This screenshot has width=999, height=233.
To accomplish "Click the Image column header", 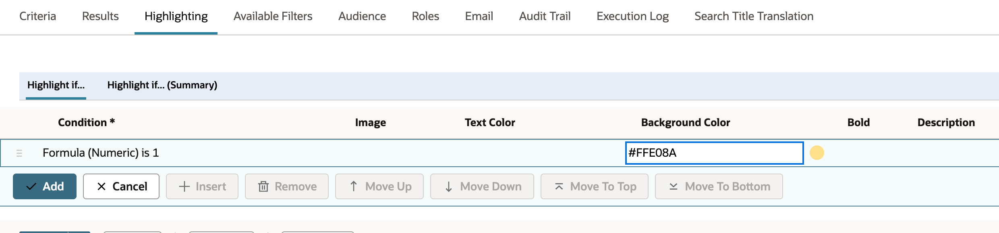I will pos(370,123).
